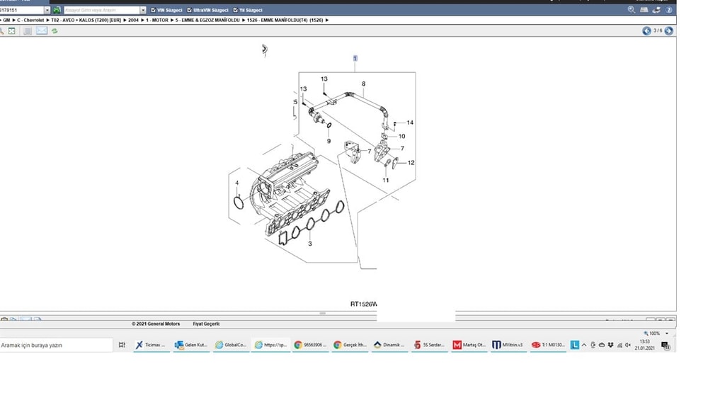708x398 pixels.
Task: Open the help question mark icon
Action: tap(669, 9)
